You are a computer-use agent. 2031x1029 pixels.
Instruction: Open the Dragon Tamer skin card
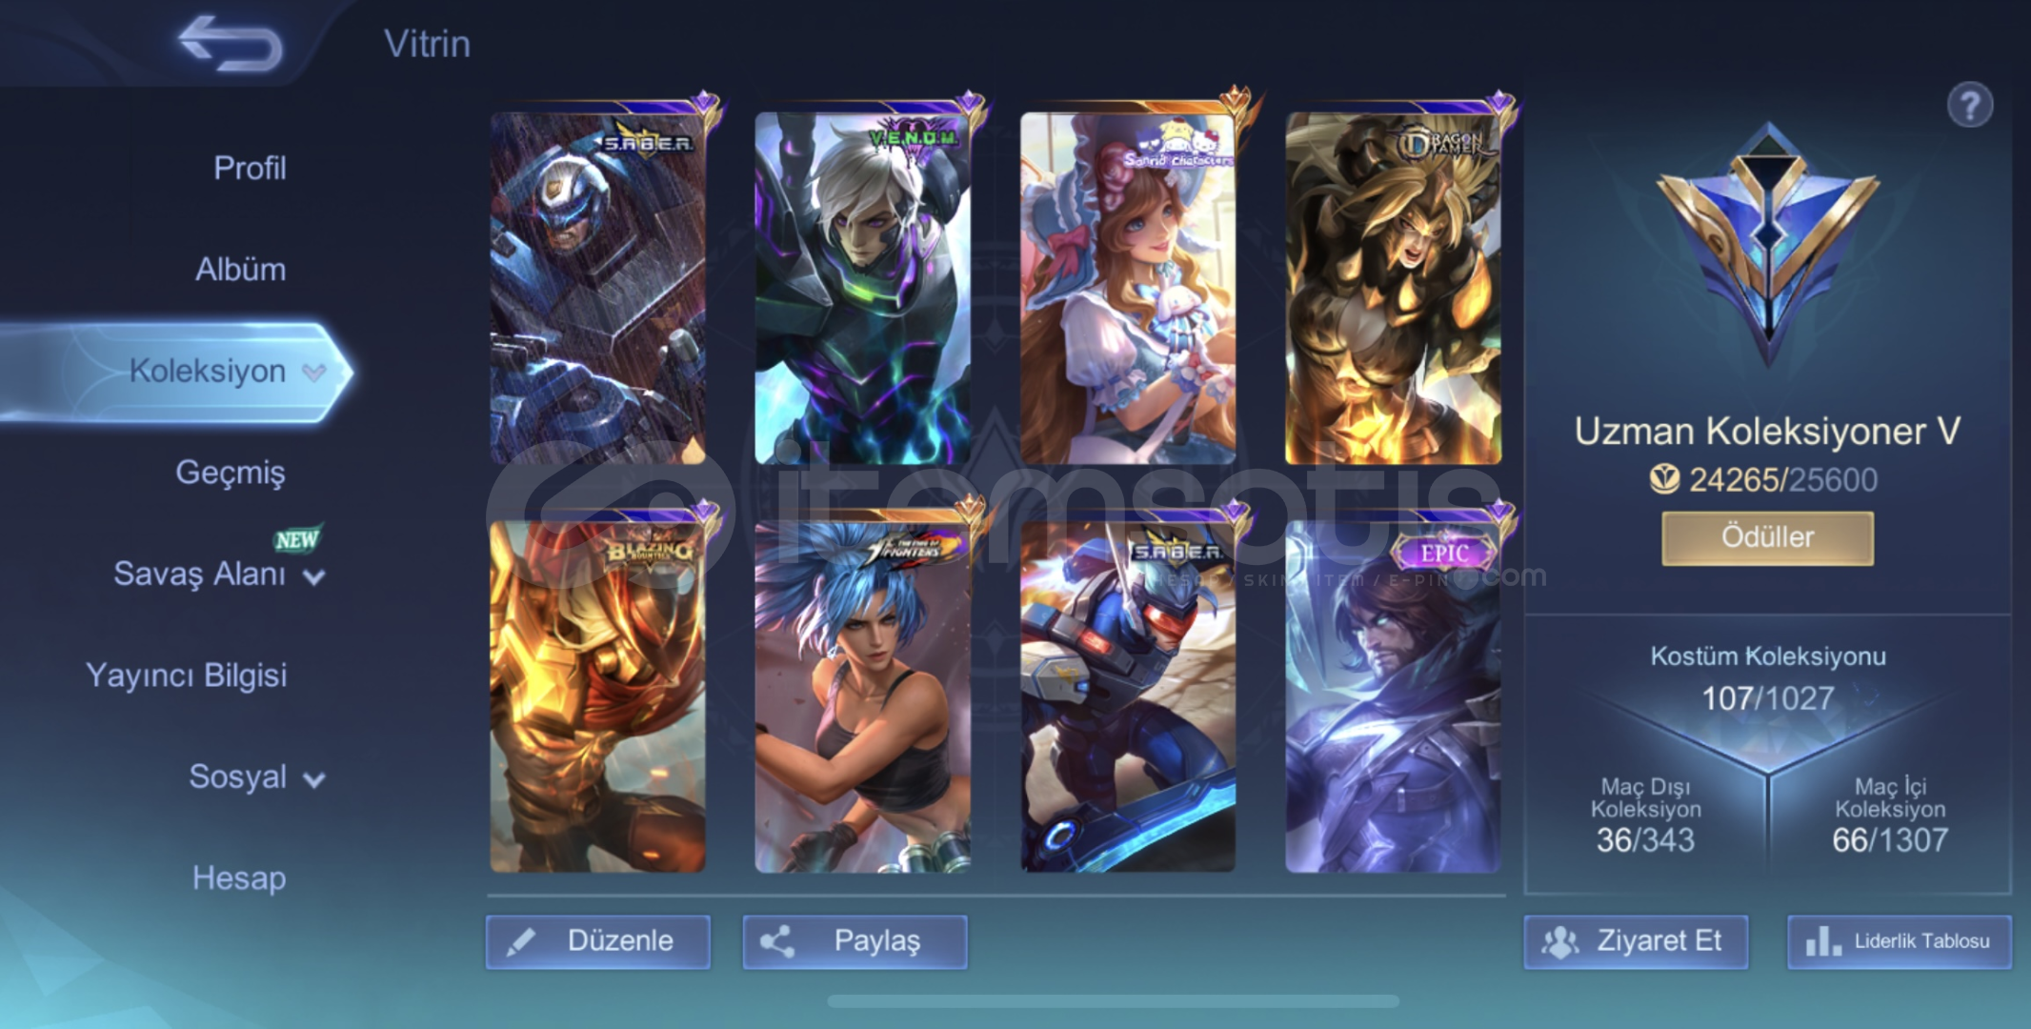(1394, 288)
